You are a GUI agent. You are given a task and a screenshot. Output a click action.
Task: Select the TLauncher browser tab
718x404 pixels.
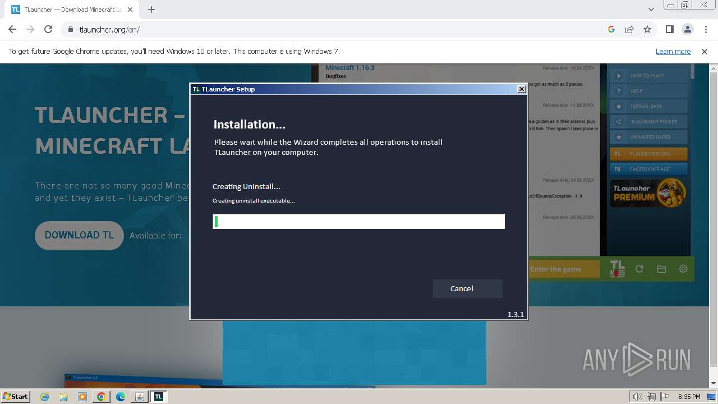(x=73, y=9)
